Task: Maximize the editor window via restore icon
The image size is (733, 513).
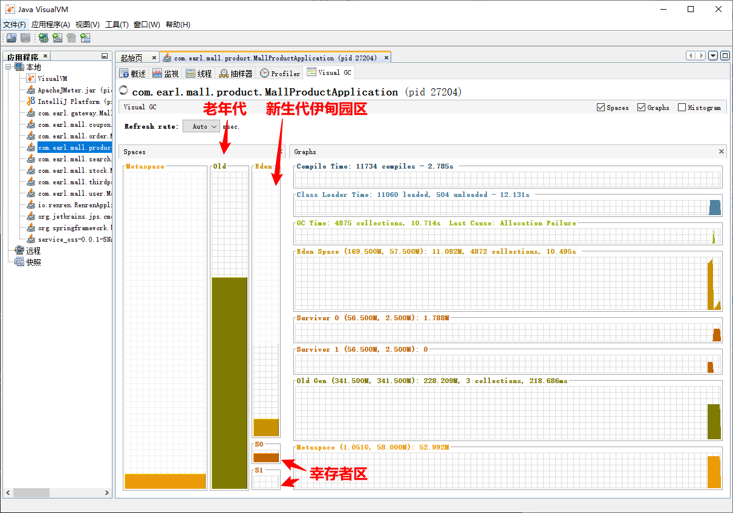Action: (x=724, y=56)
